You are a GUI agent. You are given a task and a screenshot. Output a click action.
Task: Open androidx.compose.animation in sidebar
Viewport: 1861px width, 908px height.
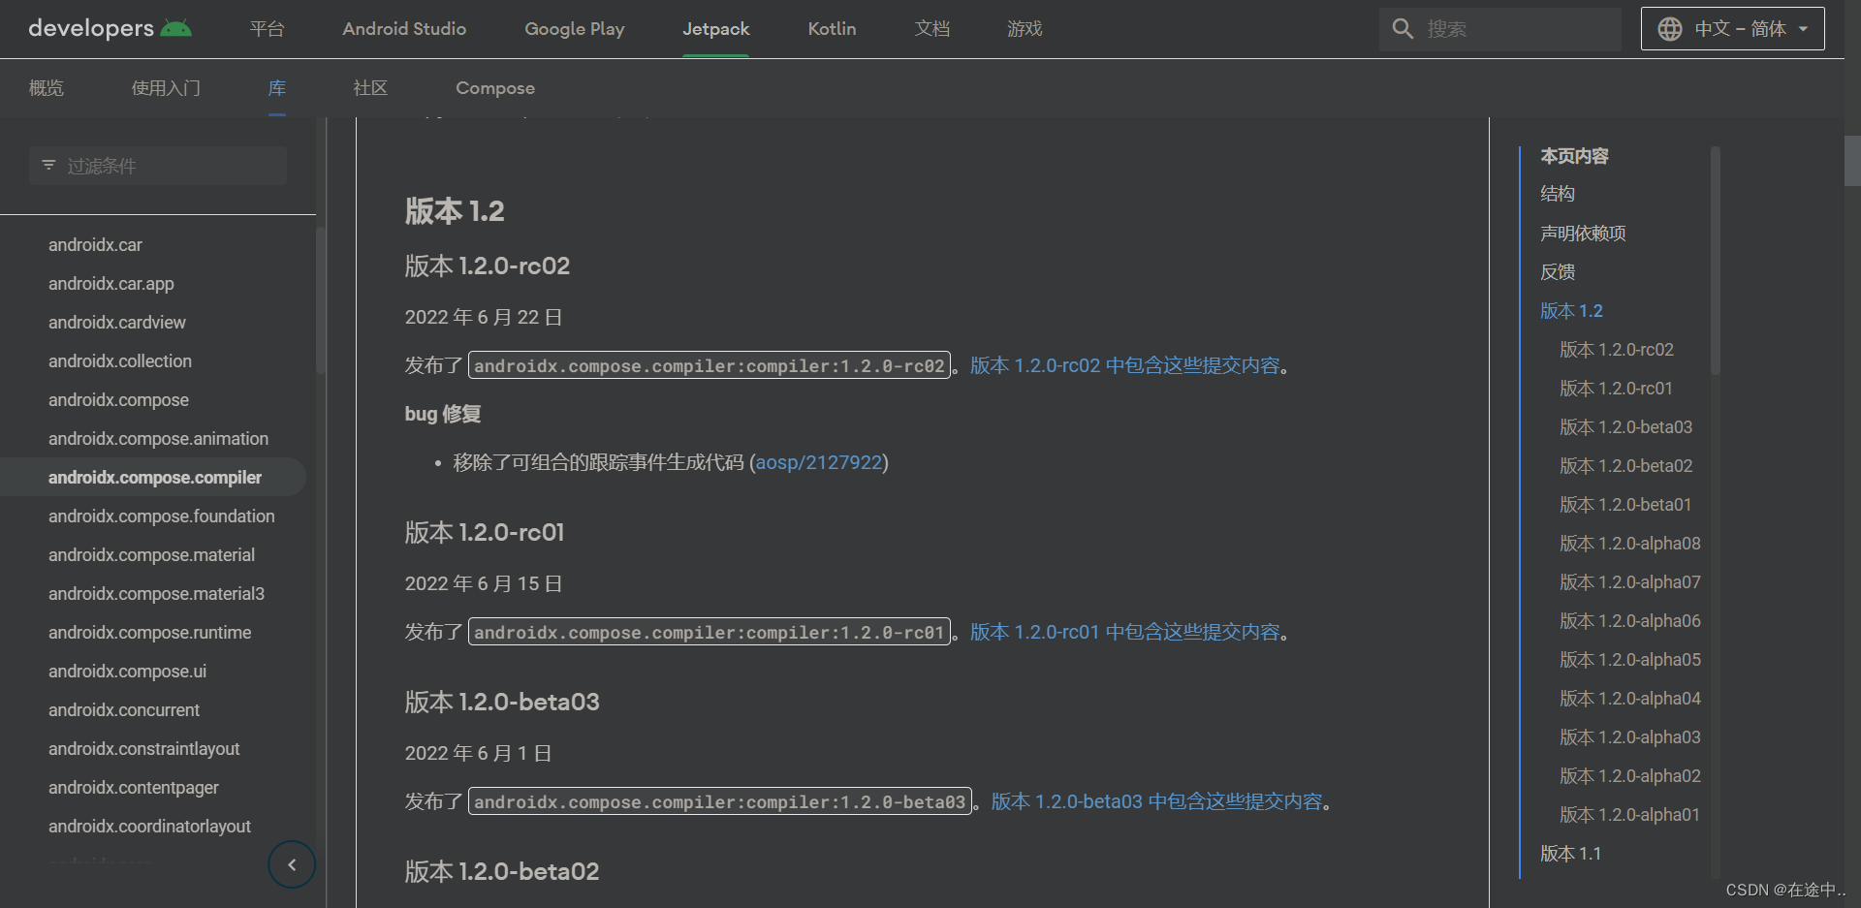click(x=158, y=439)
